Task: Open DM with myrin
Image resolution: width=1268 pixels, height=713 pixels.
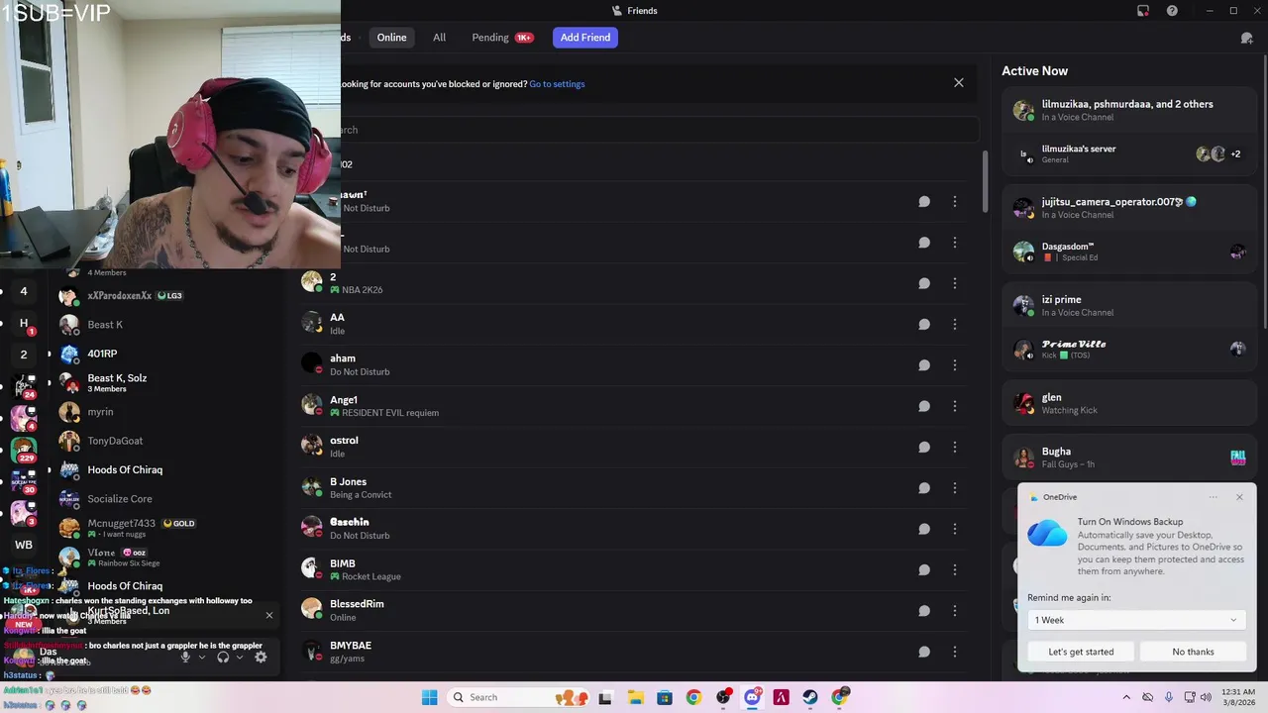Action: coord(168,412)
